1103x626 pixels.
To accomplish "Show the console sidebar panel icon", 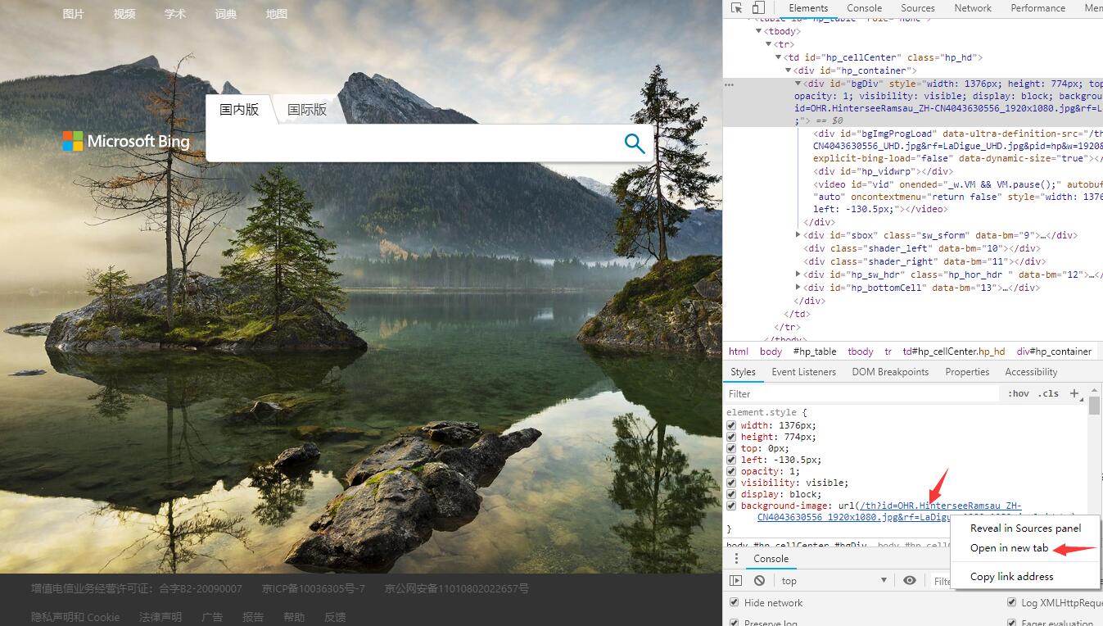I will [736, 580].
